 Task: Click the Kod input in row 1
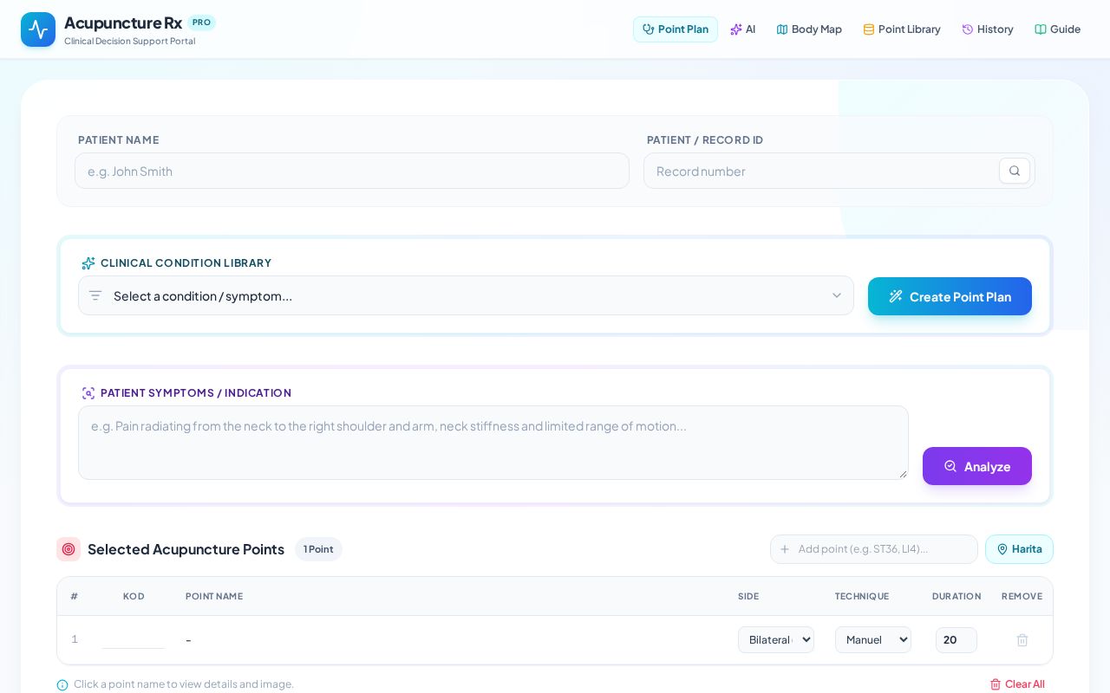[x=133, y=640]
